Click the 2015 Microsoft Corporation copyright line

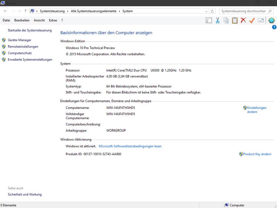(x=105, y=54)
